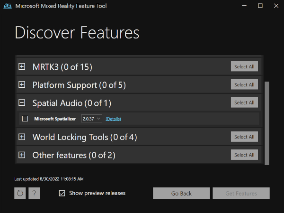Check the Microsoft Spatializer checkbox
Screen dimensions: 284x213
tap(25, 119)
